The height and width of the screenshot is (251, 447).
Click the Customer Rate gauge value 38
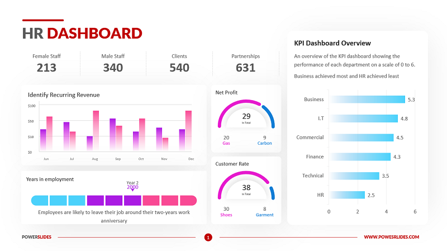tap(246, 188)
